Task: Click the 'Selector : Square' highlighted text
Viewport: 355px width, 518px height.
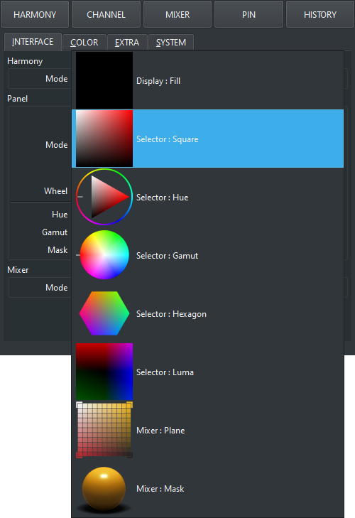Action: 168,139
